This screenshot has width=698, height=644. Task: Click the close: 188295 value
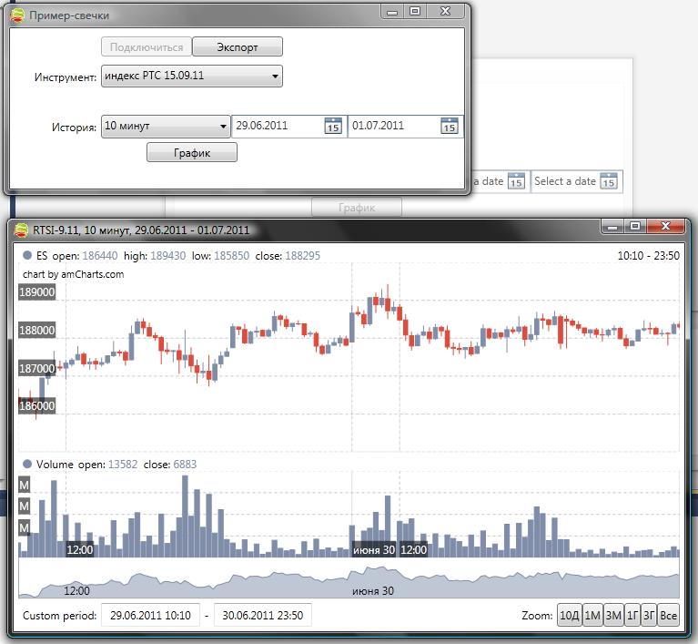(303, 256)
